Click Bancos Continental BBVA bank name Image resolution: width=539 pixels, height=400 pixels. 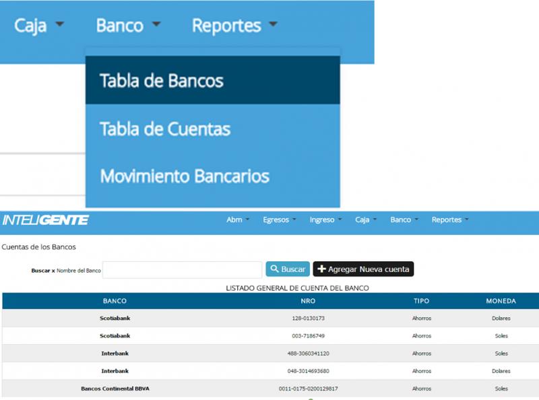115,389
